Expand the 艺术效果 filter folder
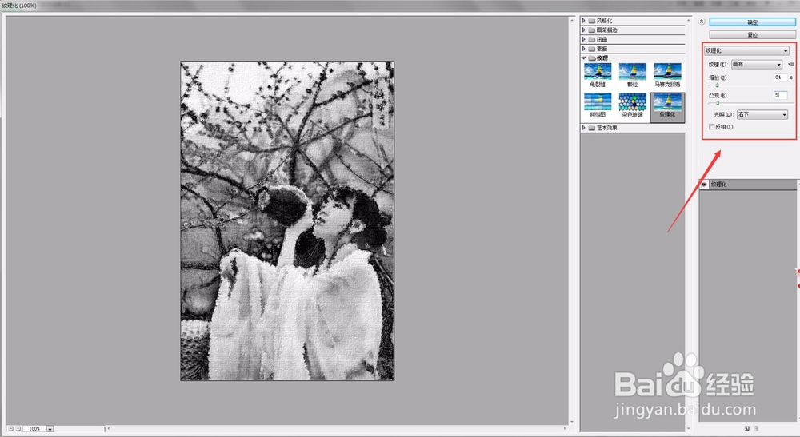 [584, 127]
